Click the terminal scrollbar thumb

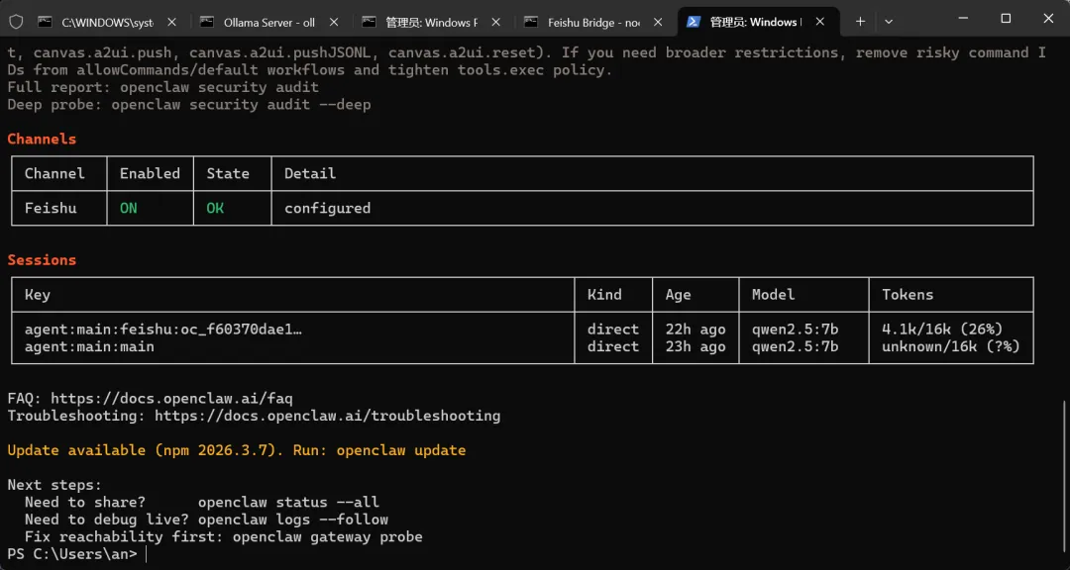pyautogui.click(x=1064, y=475)
